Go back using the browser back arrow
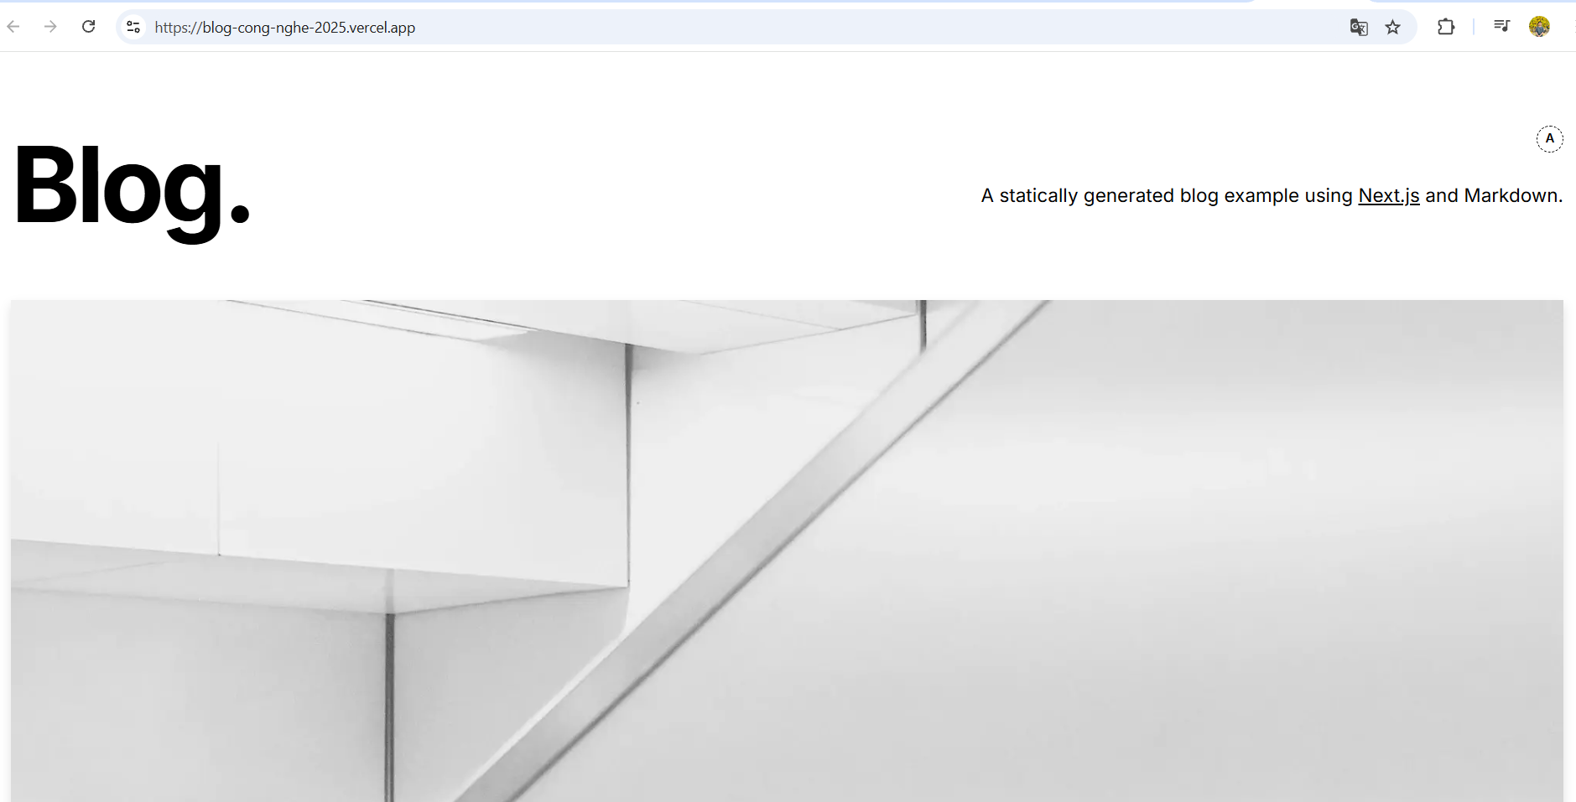Viewport: 1576px width, 802px height. [x=13, y=27]
